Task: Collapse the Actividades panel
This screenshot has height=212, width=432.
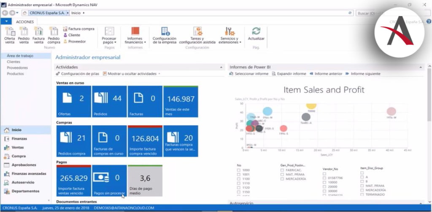Action: tap(221, 67)
